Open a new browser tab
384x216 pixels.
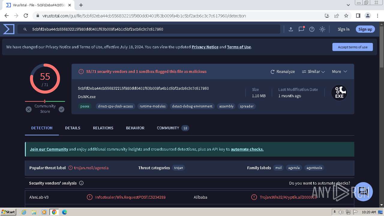(x=81, y=5)
